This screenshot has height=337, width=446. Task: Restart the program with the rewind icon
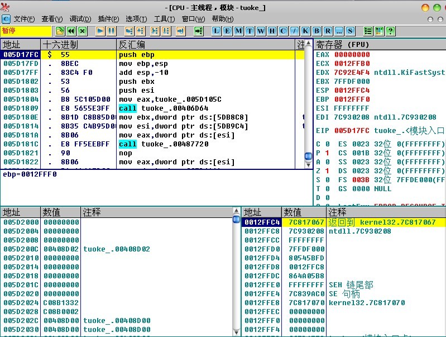[x=71, y=31]
